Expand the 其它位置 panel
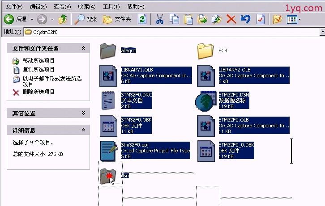325x206 pixels. [83, 113]
